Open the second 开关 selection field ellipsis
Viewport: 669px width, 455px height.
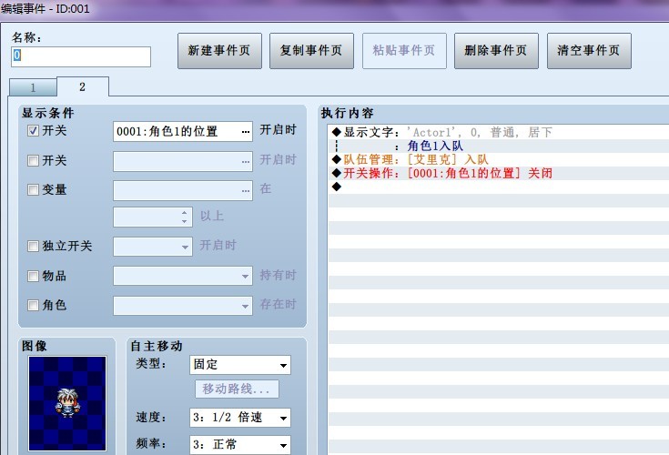(x=246, y=161)
